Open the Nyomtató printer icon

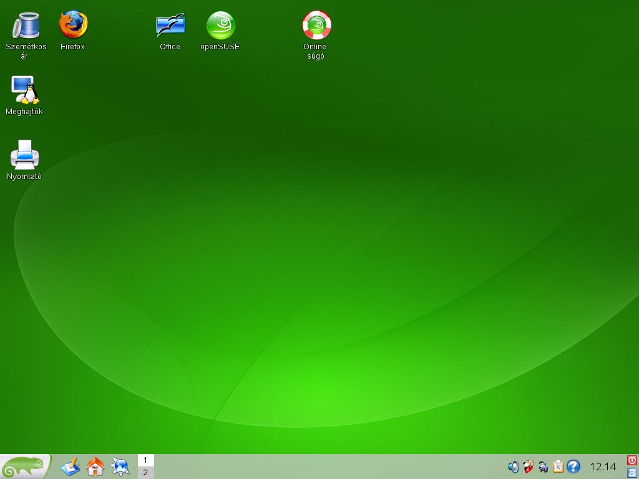24,155
